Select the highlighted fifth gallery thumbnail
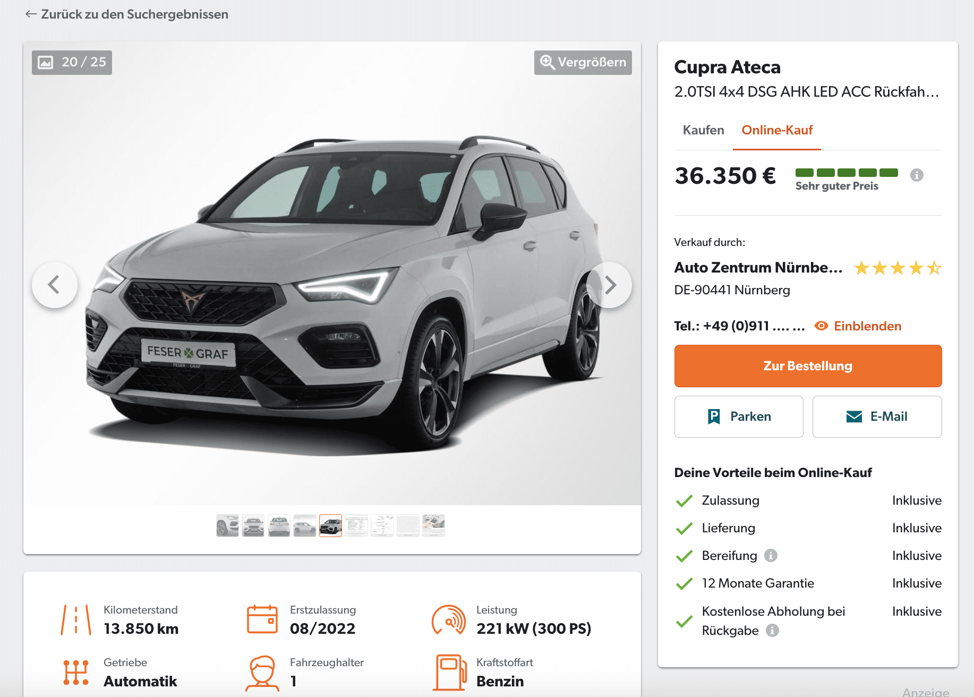The height and width of the screenshot is (697, 974). (x=330, y=525)
